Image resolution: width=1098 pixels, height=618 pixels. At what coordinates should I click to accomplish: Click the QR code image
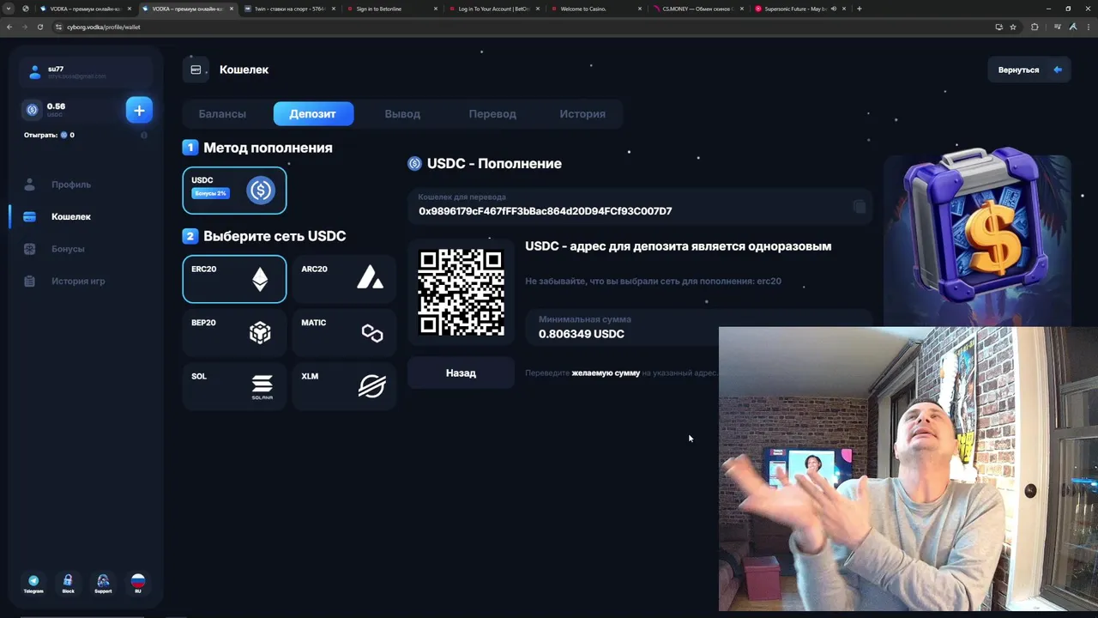coord(461,292)
